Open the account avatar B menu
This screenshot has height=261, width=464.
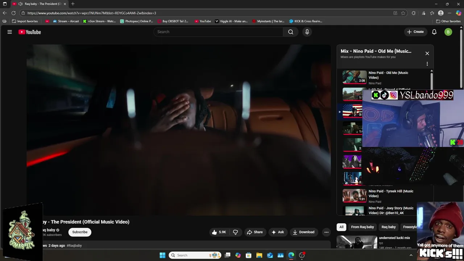(x=448, y=32)
